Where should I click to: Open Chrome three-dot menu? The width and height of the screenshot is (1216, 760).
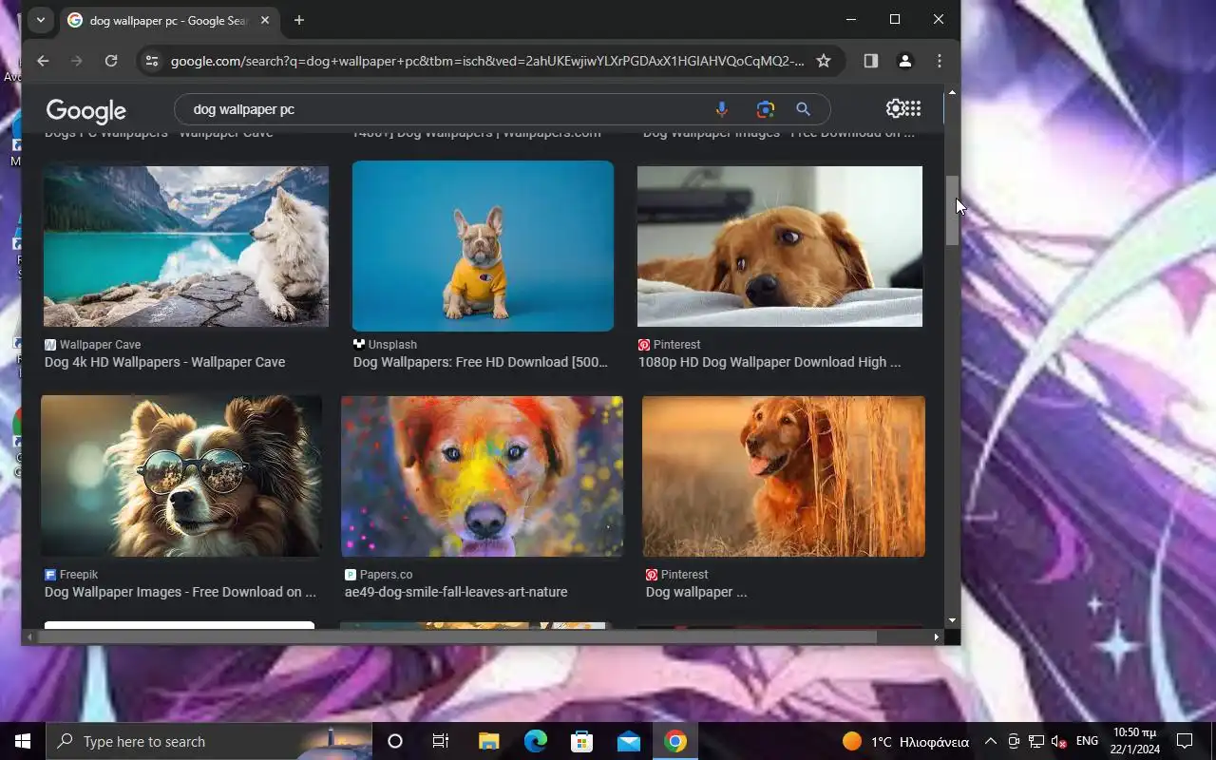click(940, 61)
